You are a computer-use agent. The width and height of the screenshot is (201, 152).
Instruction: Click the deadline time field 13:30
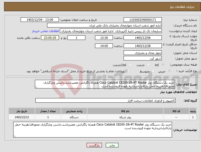click(x=104, y=38)
